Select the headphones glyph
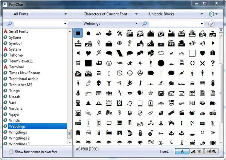This screenshot has width=226, height=160. tap(130, 112)
